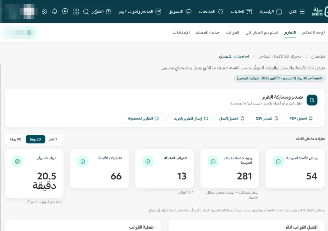Click the value 54 in messages card
This screenshot has height=231, width=328.
312,176
